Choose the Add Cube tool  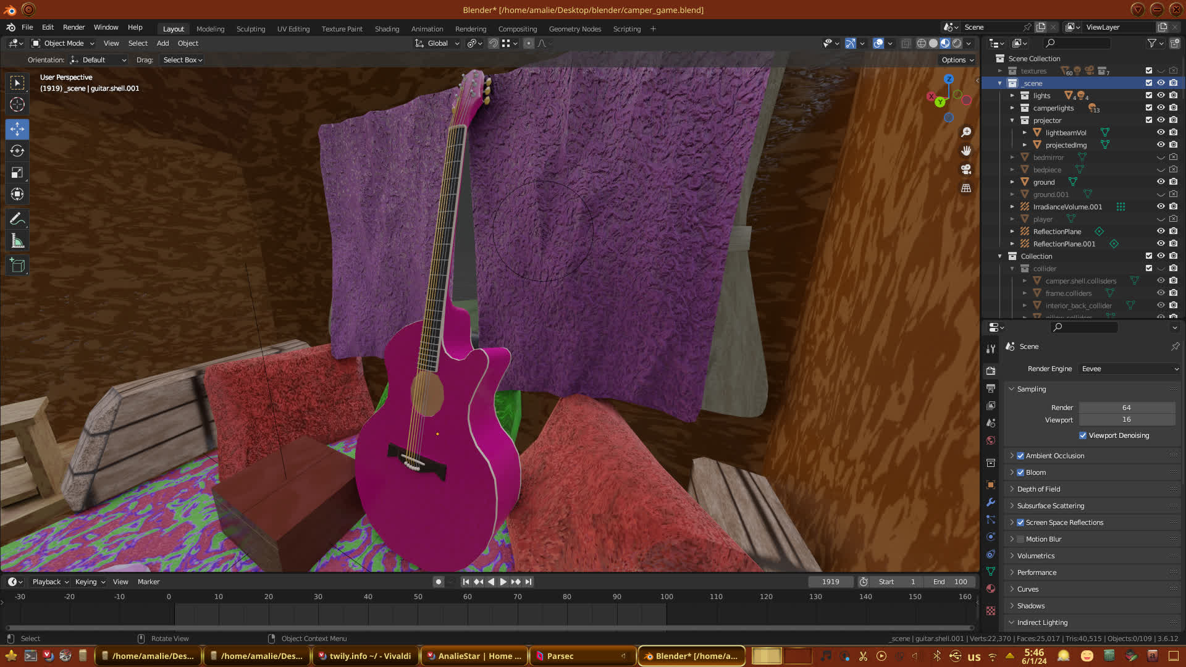17,266
